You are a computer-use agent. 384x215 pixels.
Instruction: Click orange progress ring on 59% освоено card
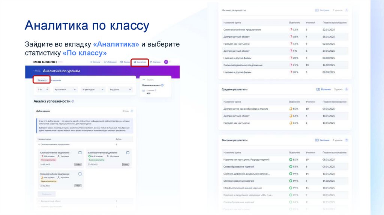click(42, 178)
